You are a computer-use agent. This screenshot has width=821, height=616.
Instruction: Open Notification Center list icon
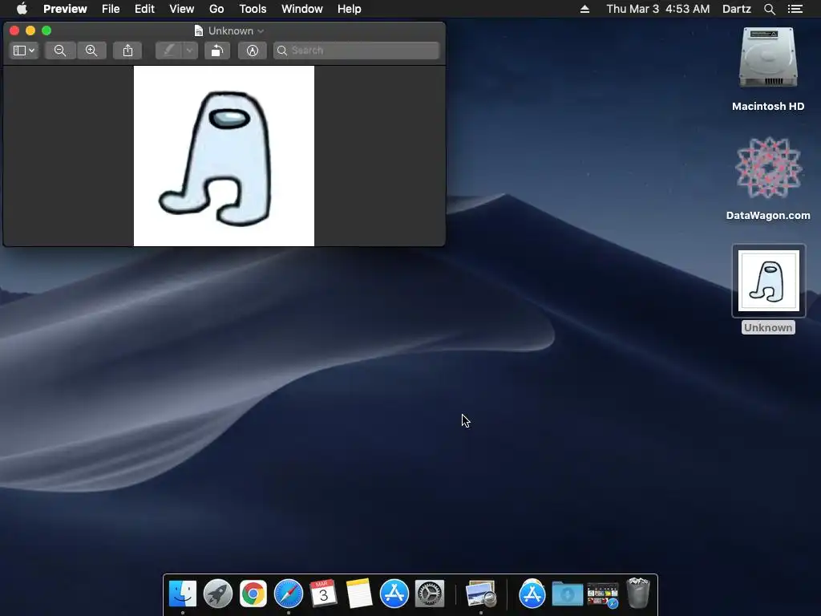(x=795, y=9)
